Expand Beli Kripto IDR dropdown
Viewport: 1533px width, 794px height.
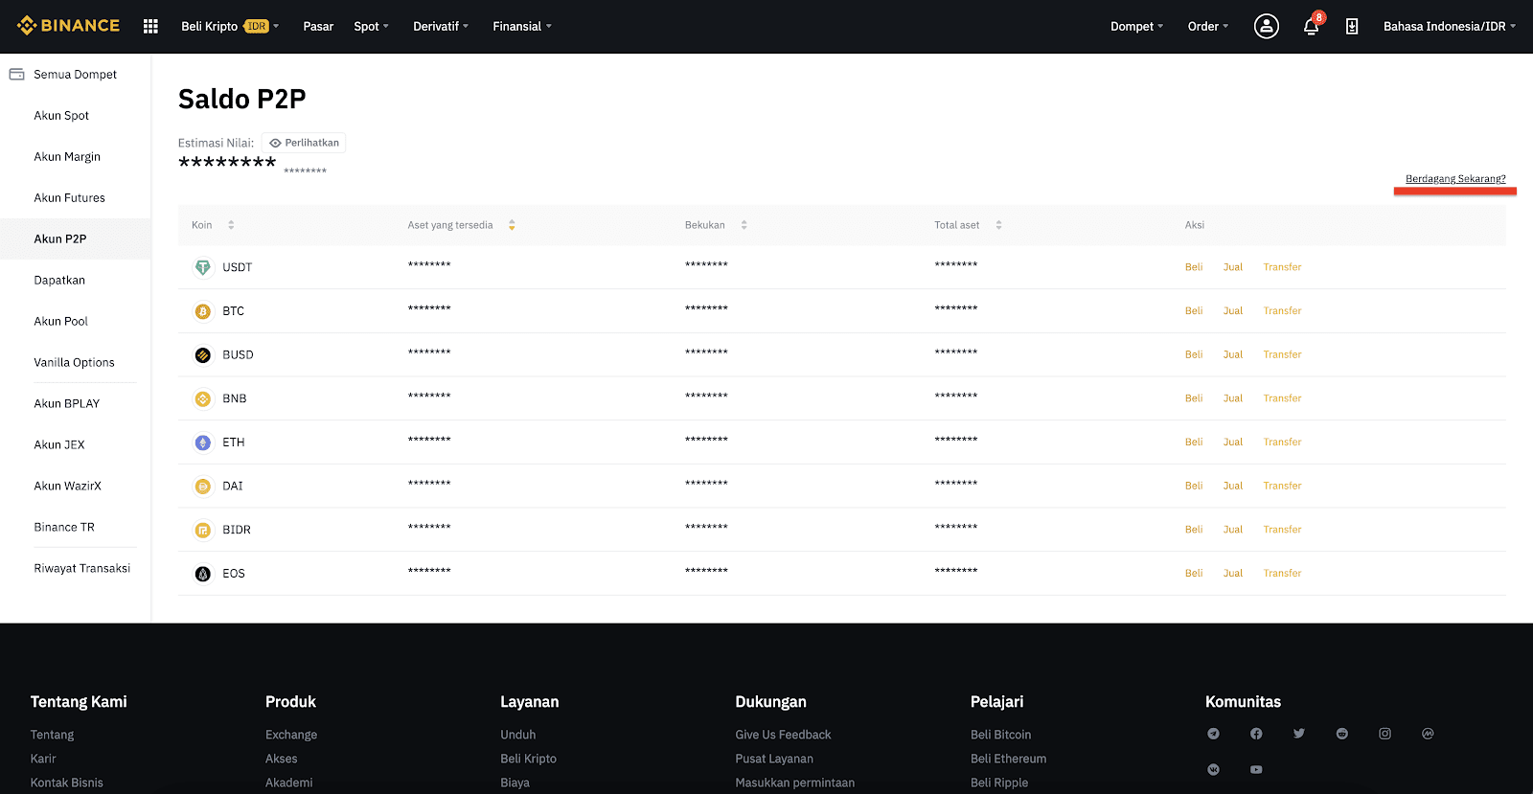230,26
